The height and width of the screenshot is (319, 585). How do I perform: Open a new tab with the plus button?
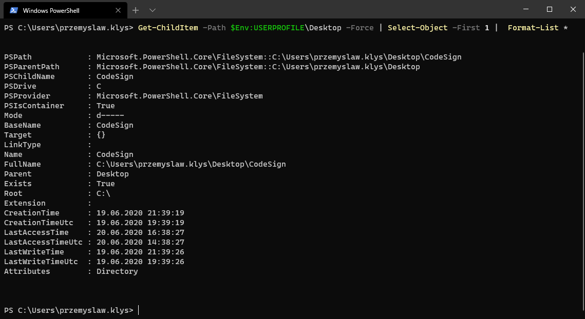[135, 10]
